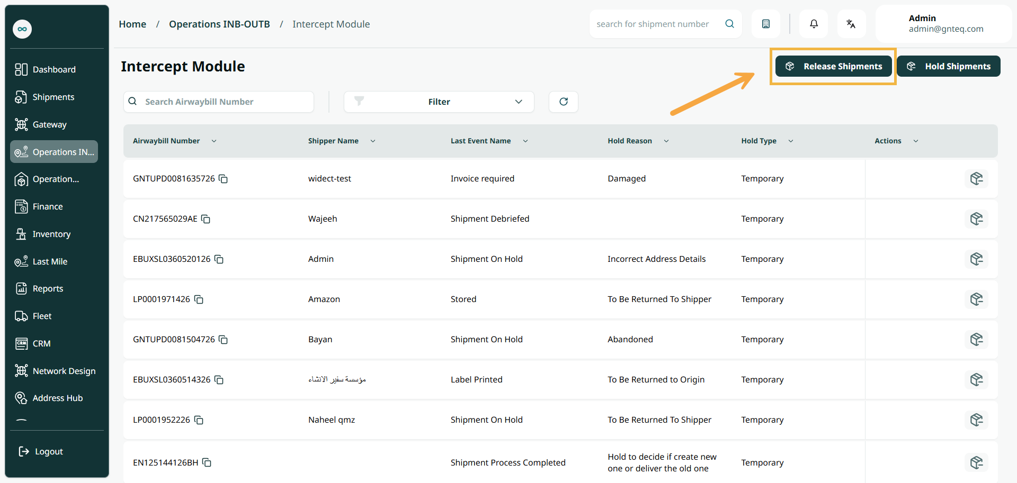The height and width of the screenshot is (483, 1017).
Task: Select Operations INB-OUTB in sidebar
Action: tap(54, 152)
